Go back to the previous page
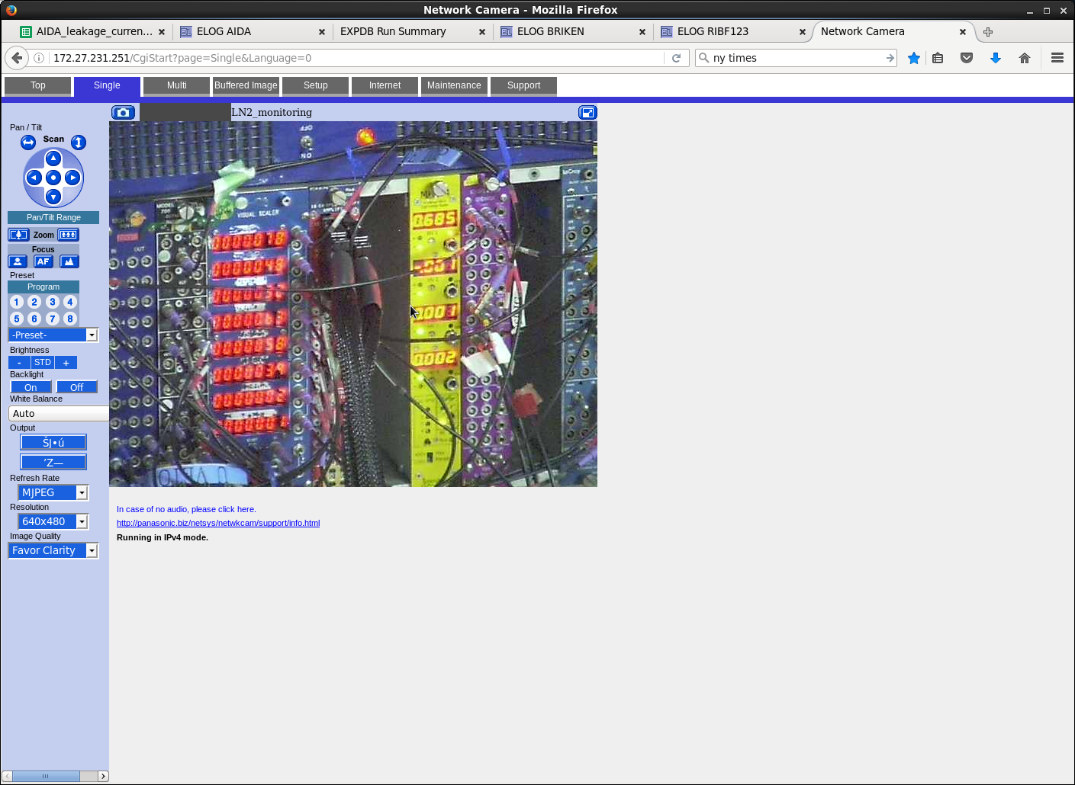The width and height of the screenshot is (1075, 785). tap(17, 58)
